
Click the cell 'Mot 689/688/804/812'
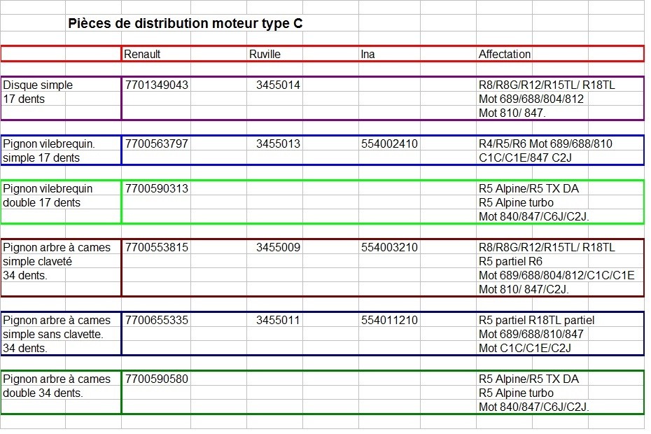coord(531,99)
